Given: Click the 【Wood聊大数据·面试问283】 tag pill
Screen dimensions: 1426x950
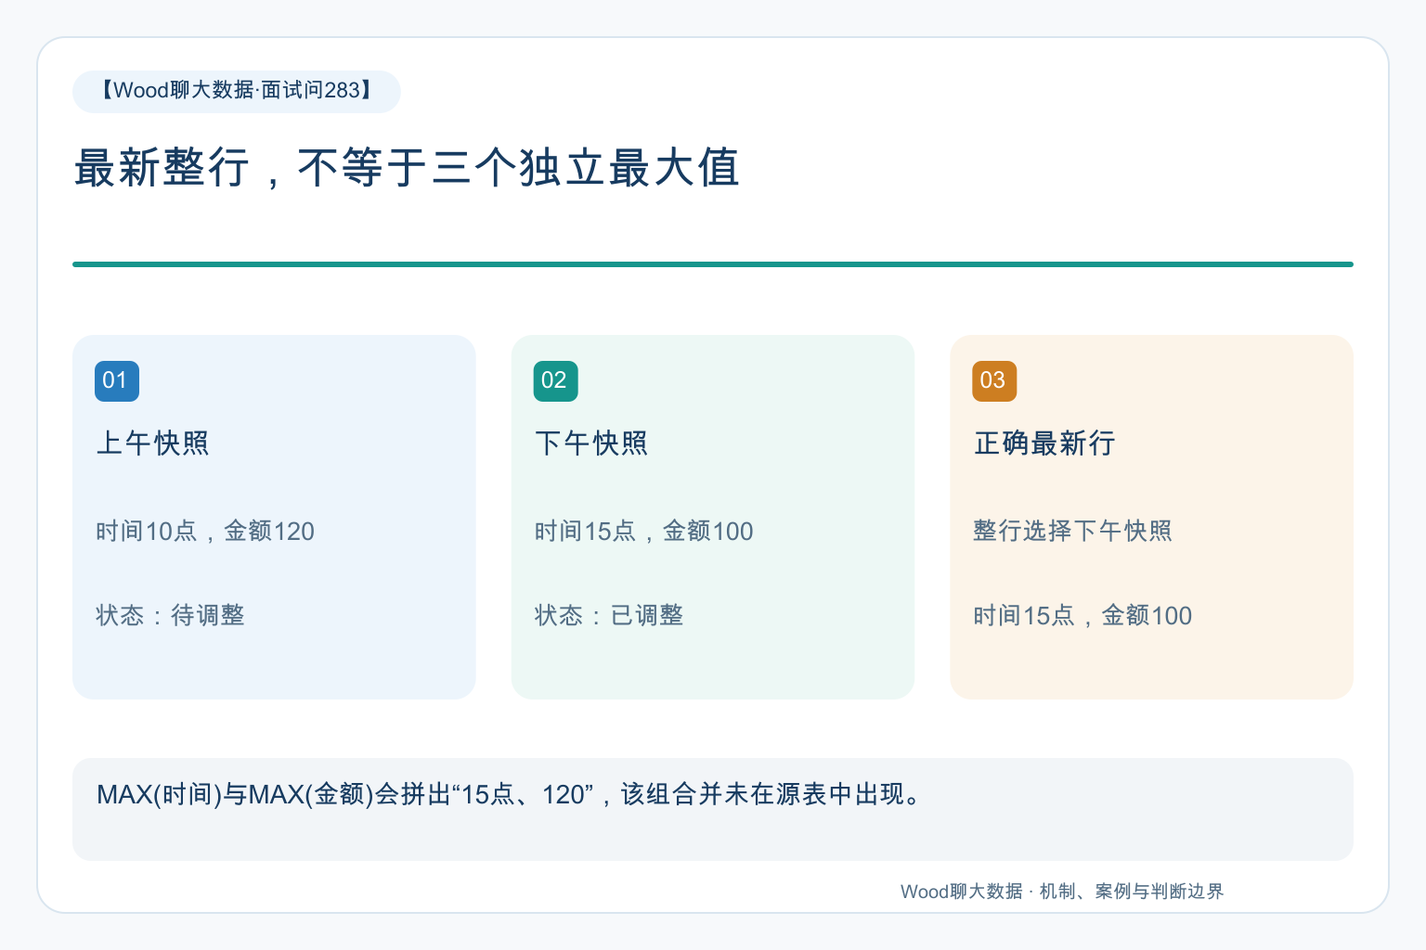Looking at the screenshot, I should [237, 91].
